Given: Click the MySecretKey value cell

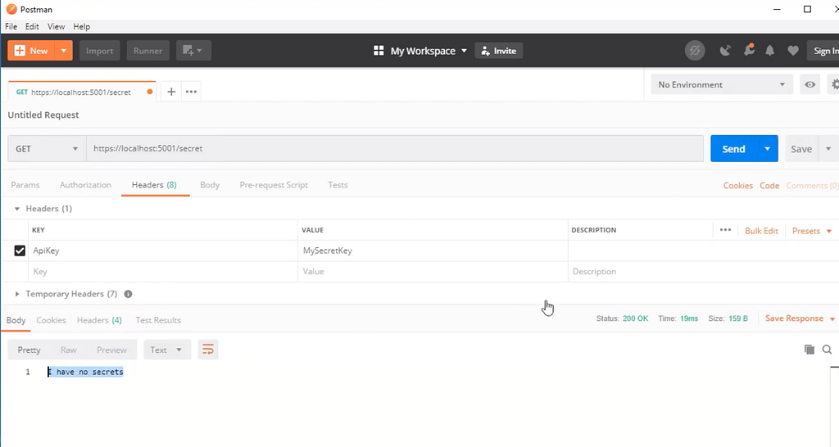Looking at the screenshot, I should click(433, 251).
